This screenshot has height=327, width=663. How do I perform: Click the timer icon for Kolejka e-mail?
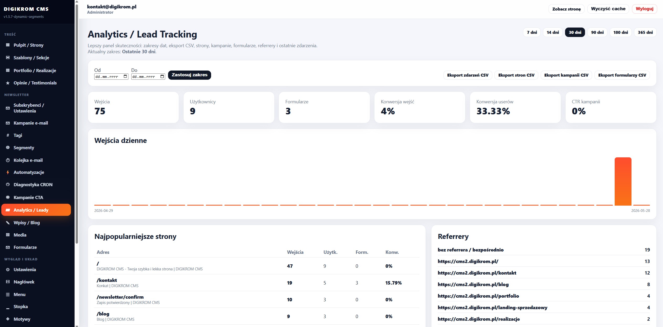8,160
